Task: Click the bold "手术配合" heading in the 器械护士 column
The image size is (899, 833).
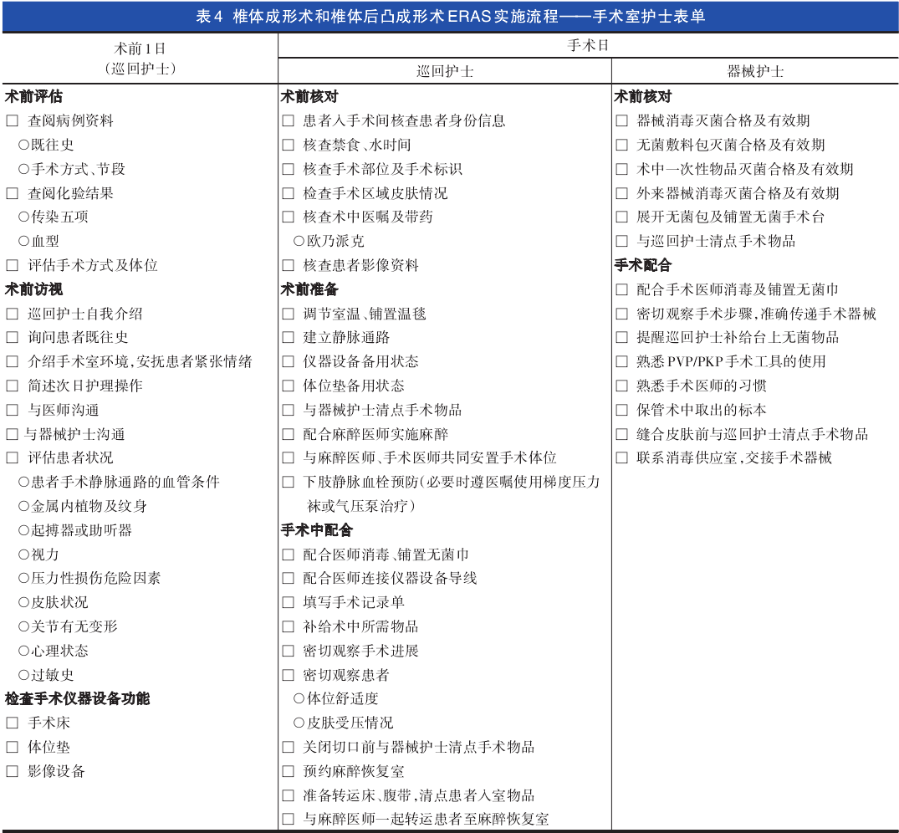Action: coord(643,265)
